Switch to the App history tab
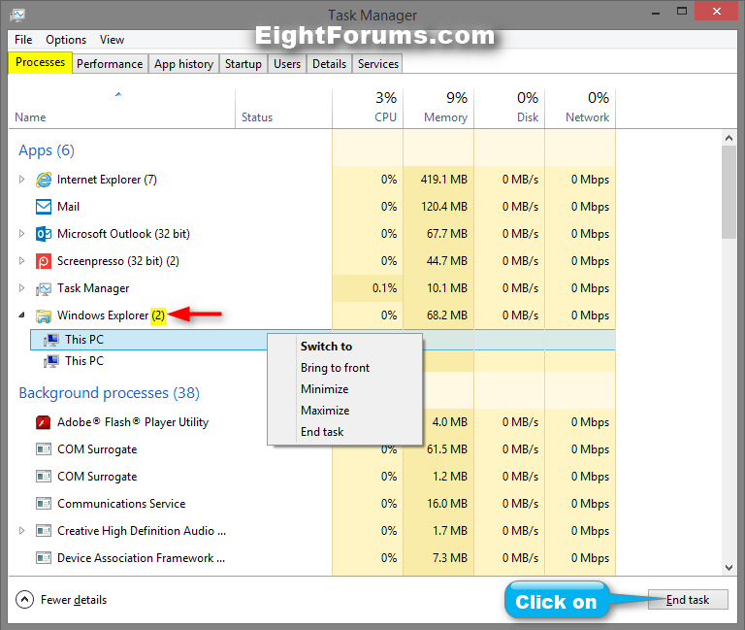 (x=183, y=64)
